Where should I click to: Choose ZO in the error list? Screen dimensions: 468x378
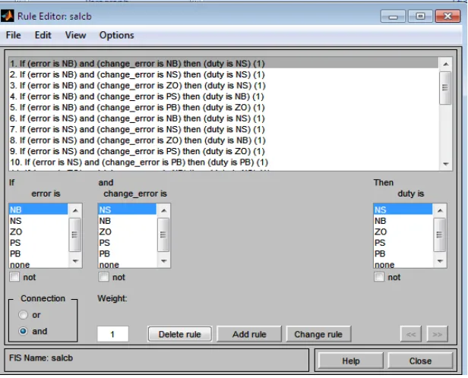tap(38, 232)
